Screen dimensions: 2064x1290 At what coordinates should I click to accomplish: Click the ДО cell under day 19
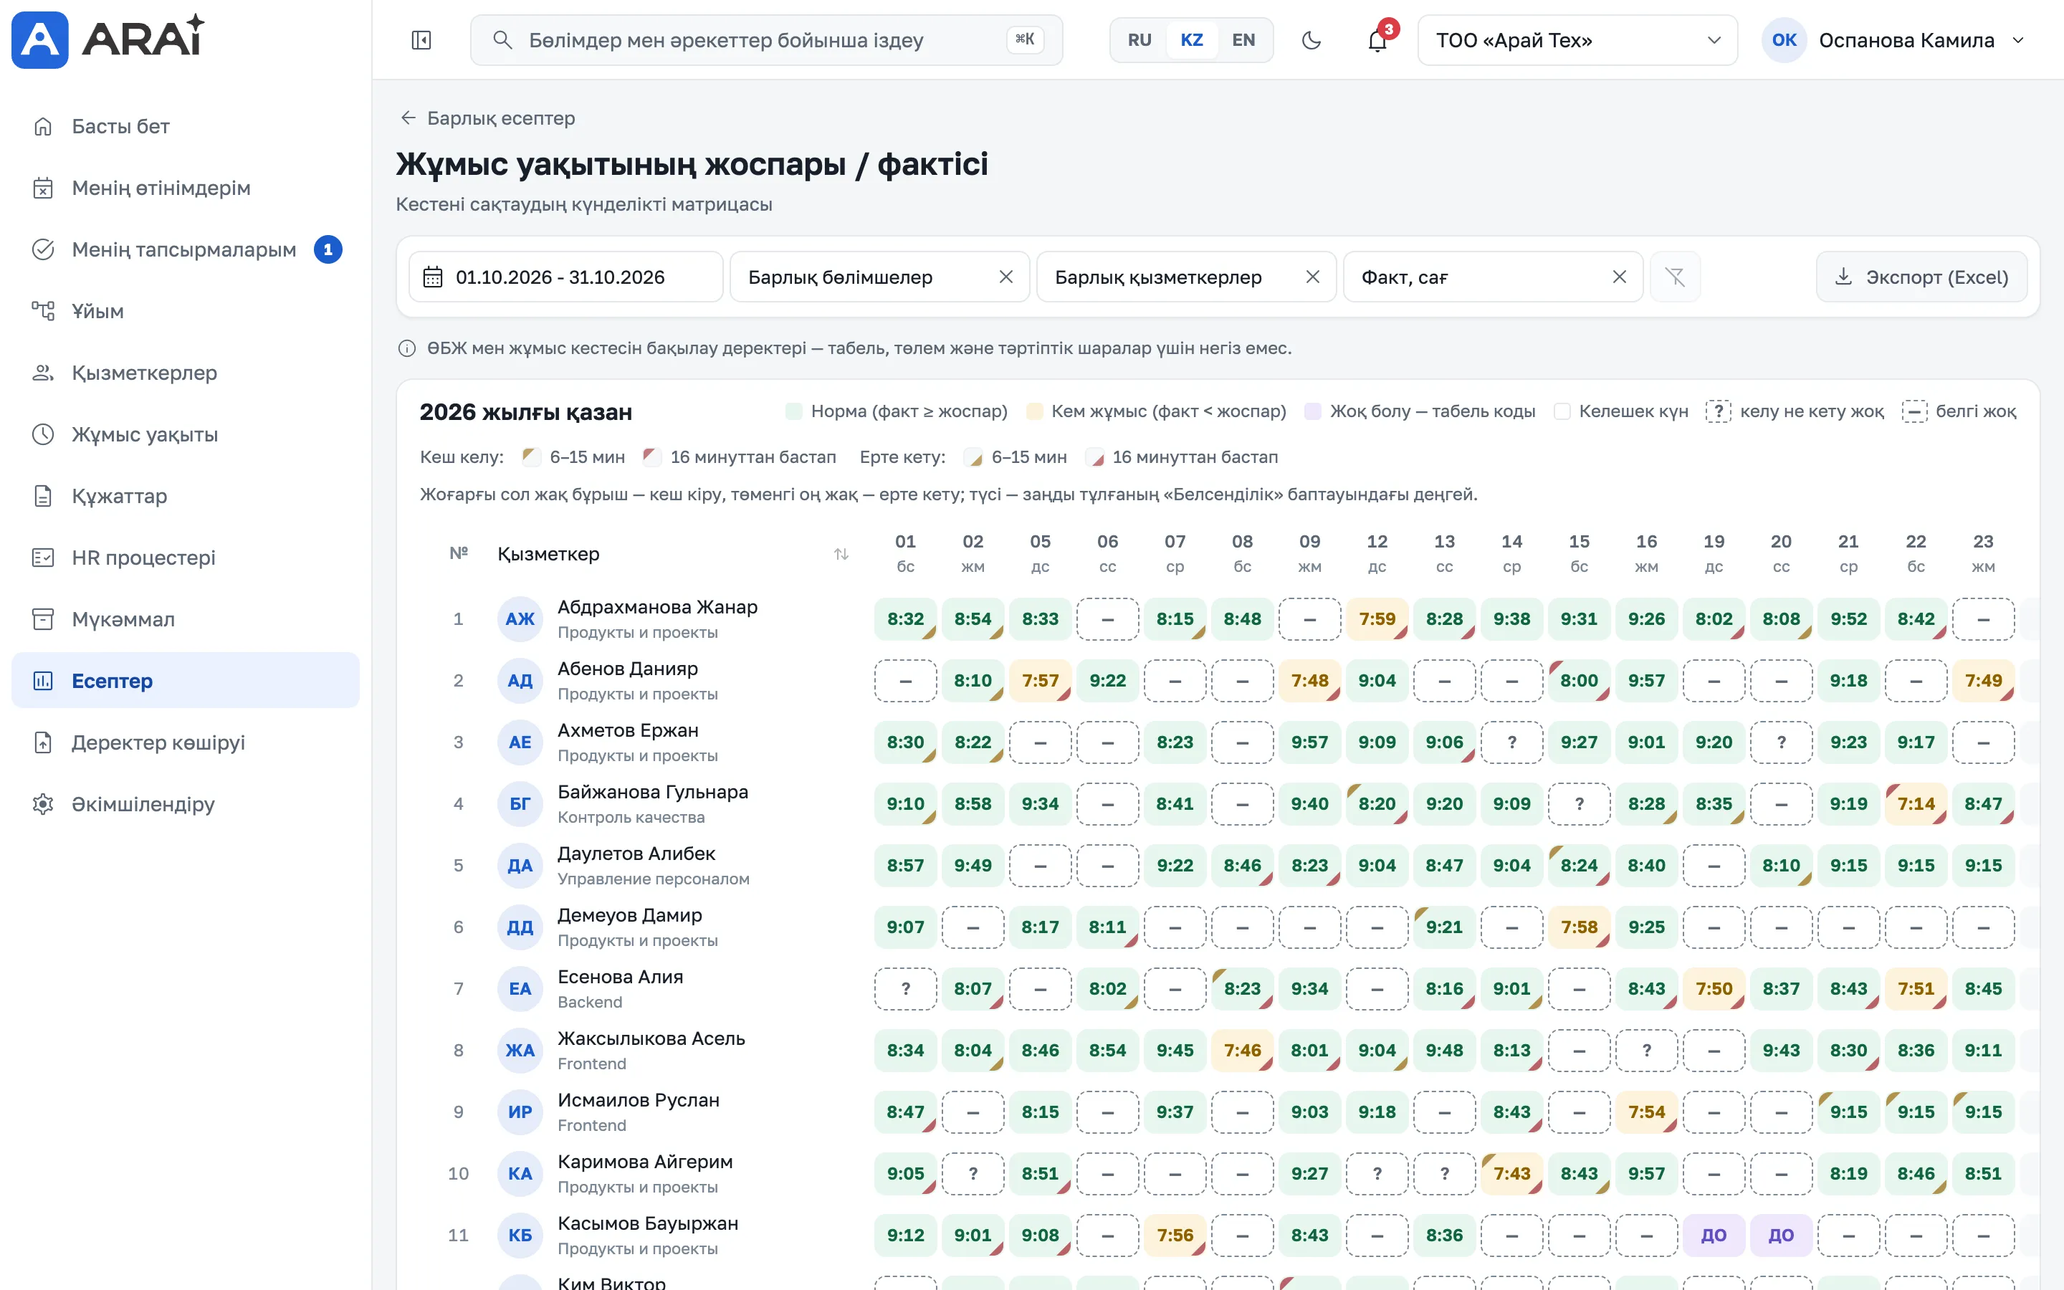[x=1714, y=1235]
